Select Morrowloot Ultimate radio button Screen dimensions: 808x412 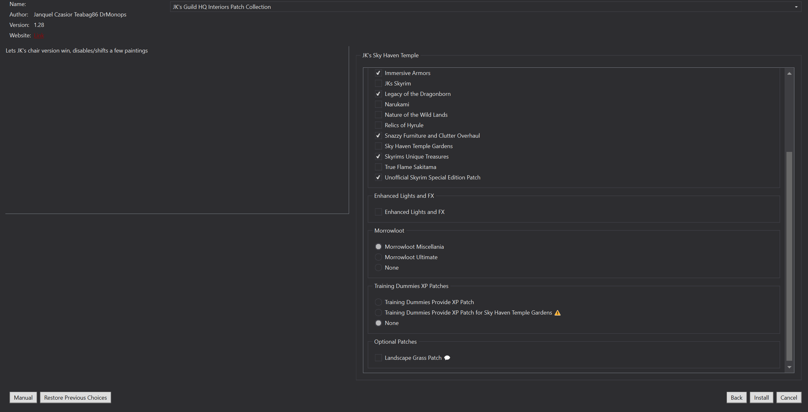click(x=378, y=257)
